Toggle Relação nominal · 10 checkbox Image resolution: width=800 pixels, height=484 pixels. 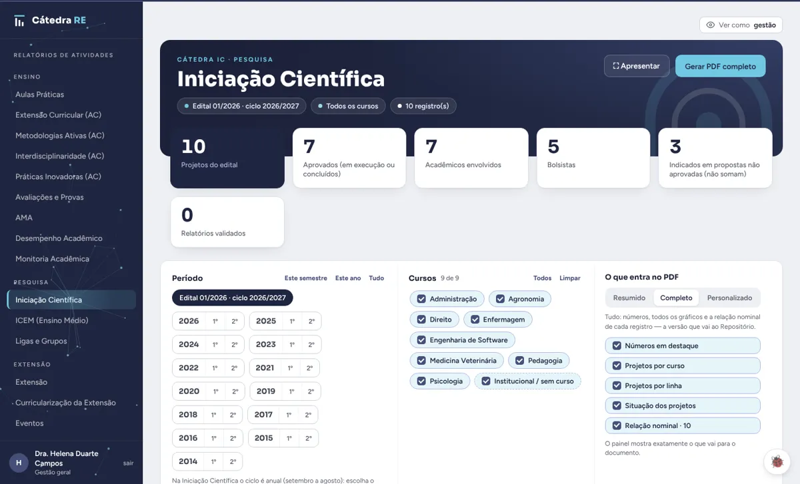coord(616,425)
